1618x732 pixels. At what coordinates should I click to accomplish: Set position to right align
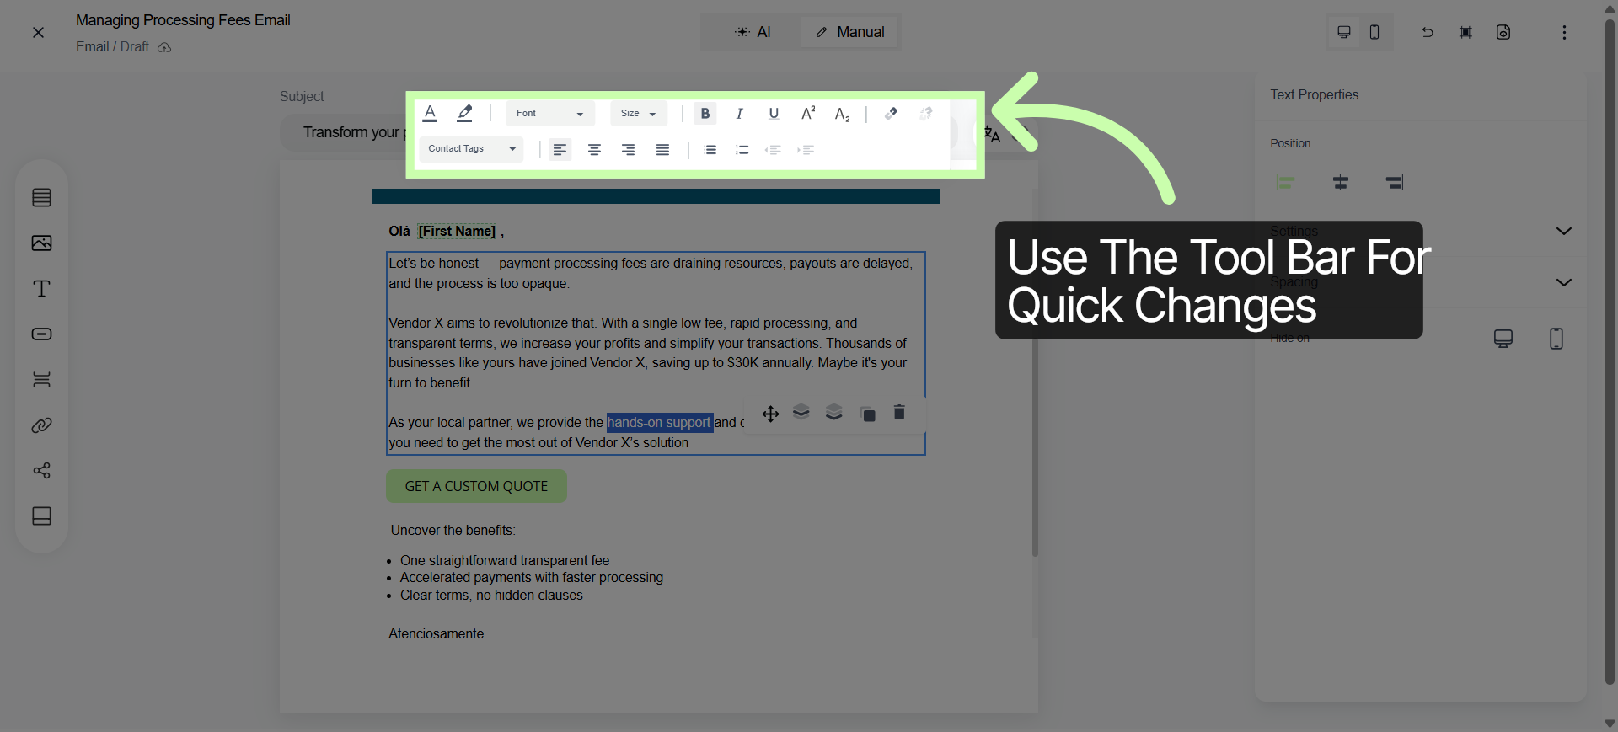click(x=1395, y=182)
